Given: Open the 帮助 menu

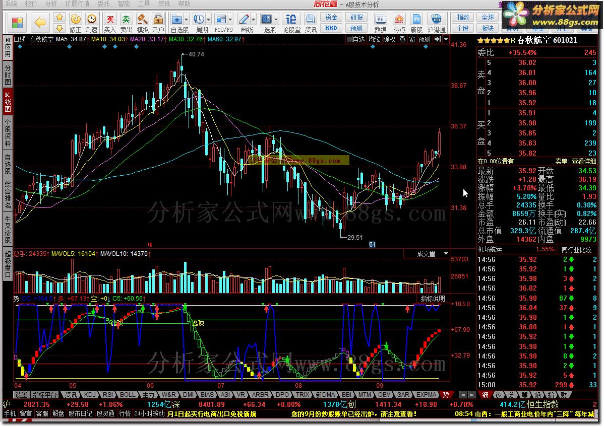Looking at the screenshot, I should coord(184,4).
